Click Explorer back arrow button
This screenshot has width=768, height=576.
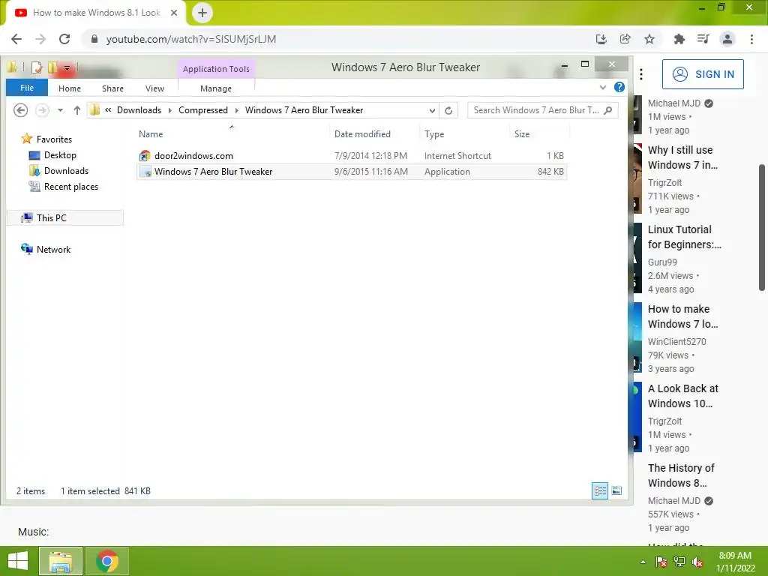click(x=20, y=110)
